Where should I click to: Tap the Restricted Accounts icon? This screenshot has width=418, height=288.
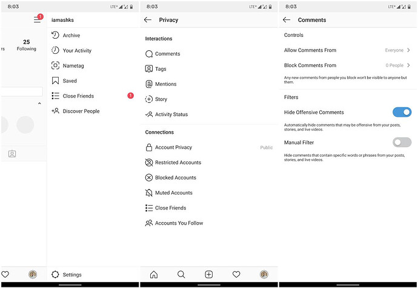[149, 162]
